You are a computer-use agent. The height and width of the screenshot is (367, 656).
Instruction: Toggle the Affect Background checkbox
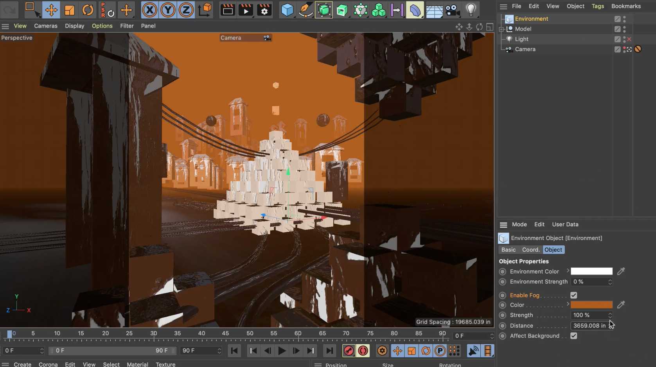(x=573, y=336)
